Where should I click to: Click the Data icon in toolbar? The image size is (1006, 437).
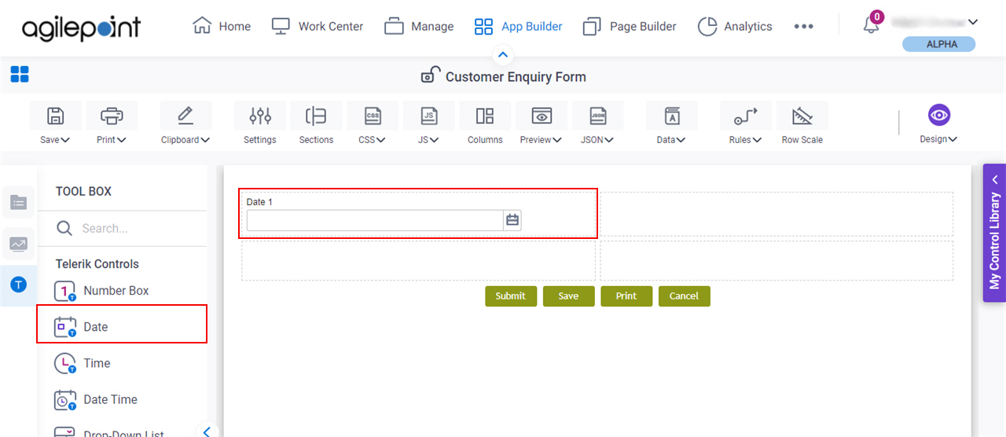[x=672, y=116]
